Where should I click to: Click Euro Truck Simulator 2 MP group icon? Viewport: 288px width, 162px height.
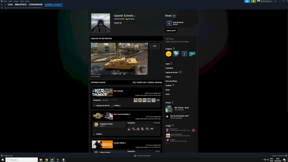tap(168, 117)
